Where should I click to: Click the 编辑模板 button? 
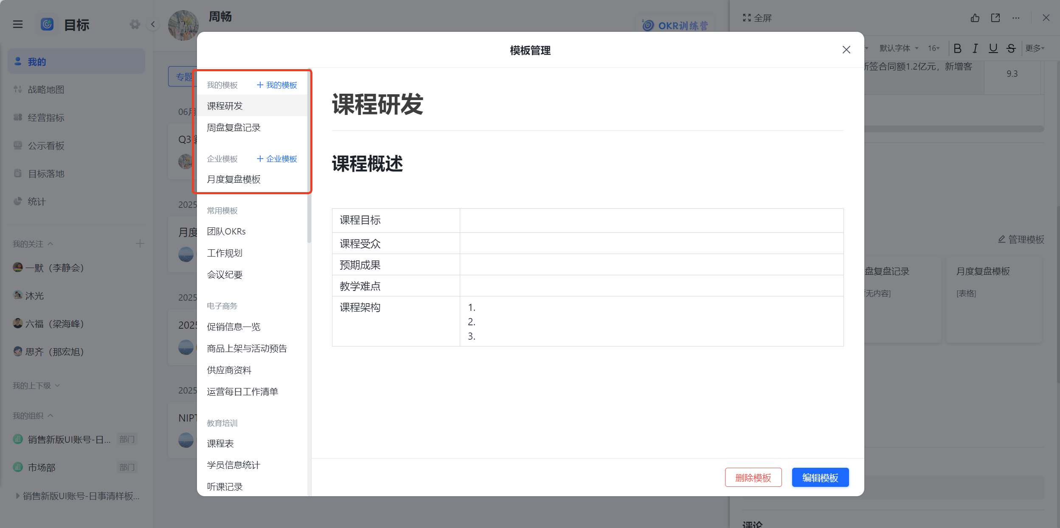(x=820, y=478)
